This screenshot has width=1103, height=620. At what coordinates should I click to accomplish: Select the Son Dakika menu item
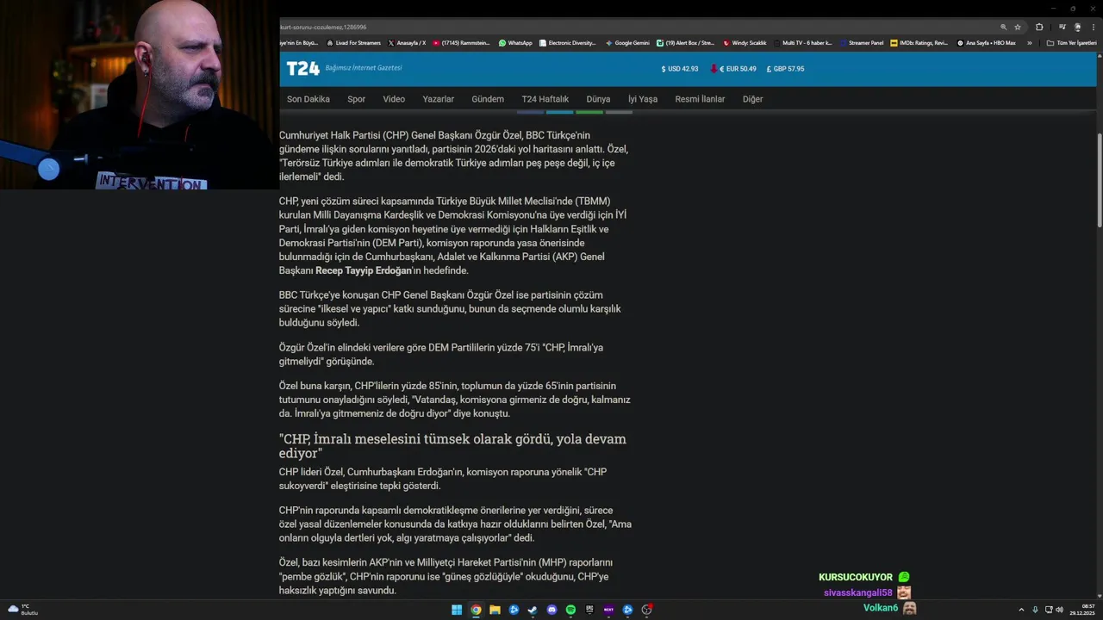coord(308,99)
